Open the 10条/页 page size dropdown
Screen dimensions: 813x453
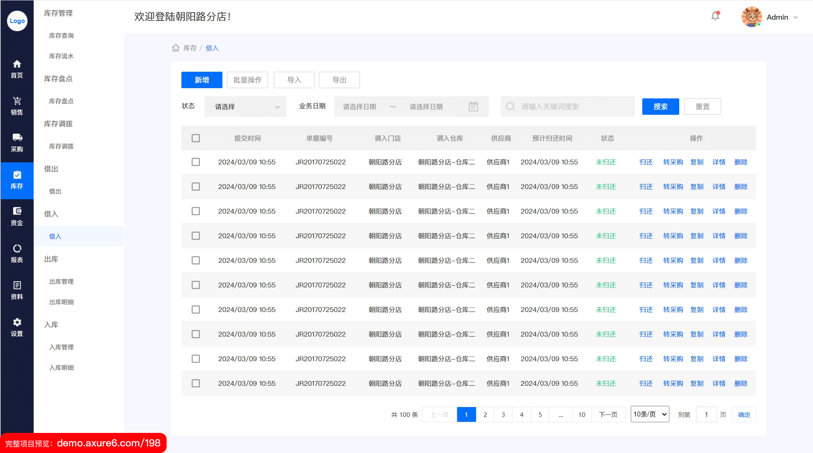click(x=650, y=414)
